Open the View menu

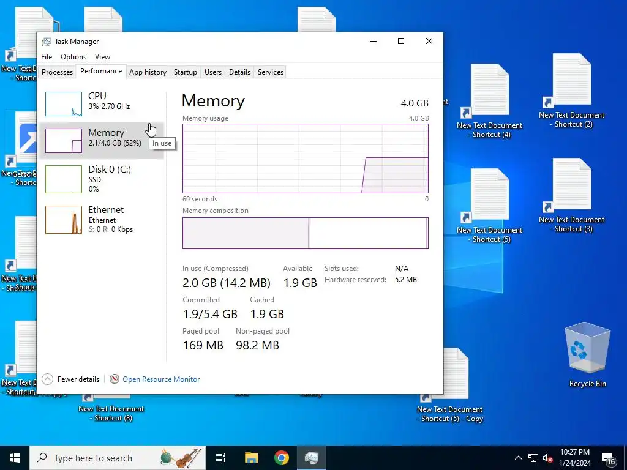coord(102,57)
